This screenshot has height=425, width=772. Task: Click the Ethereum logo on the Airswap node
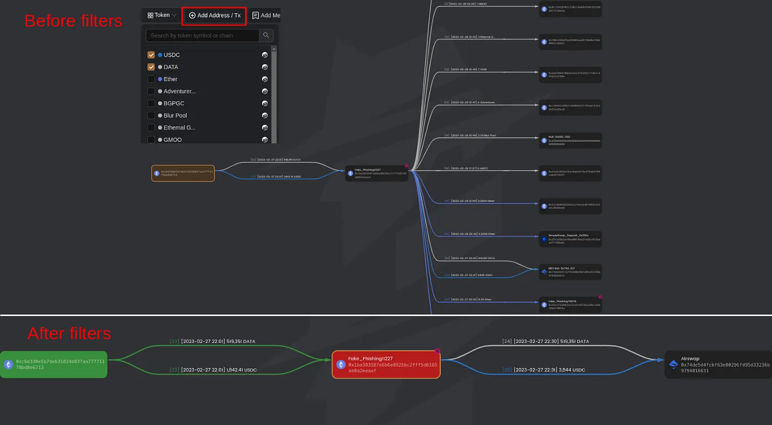[673, 364]
